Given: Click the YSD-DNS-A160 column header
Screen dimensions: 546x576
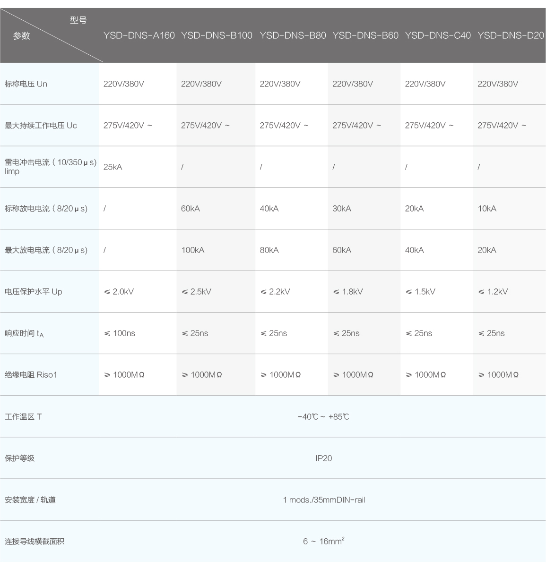Looking at the screenshot, I should [139, 35].
